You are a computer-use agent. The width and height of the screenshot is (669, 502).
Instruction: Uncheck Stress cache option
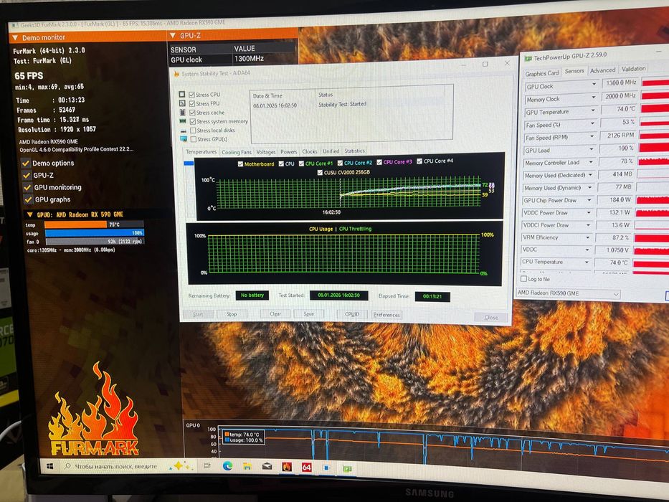[x=193, y=113]
